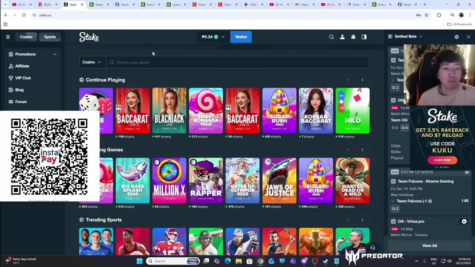Open the Hilo game tile
This screenshot has height=267, width=475.
pyautogui.click(x=353, y=111)
